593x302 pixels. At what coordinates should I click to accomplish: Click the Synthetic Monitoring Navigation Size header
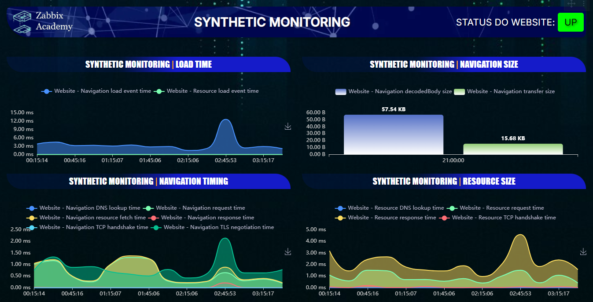(x=444, y=65)
